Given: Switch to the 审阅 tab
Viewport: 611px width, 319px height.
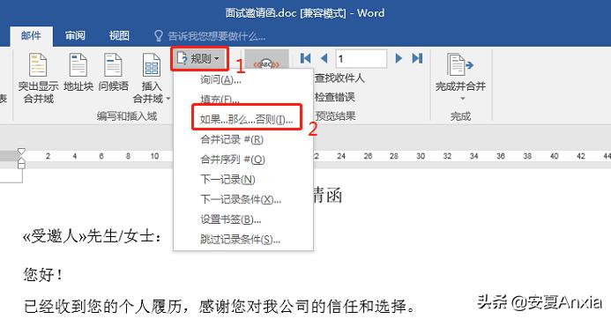Looking at the screenshot, I should coord(75,36).
